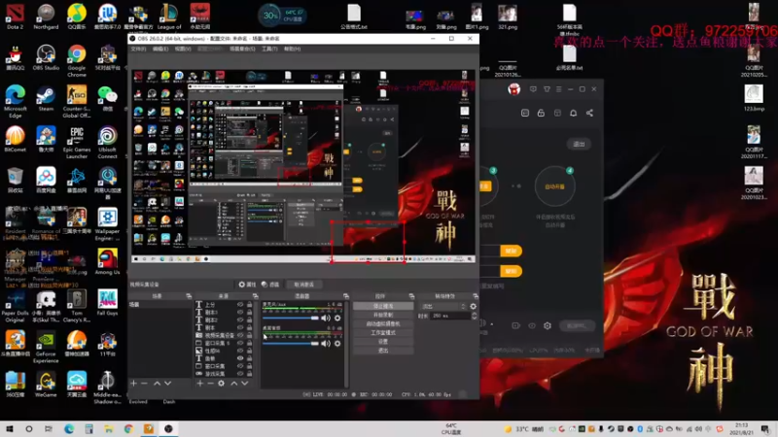This screenshot has width=778, height=437.
Task: Move selected source up in list
Action: point(233,384)
